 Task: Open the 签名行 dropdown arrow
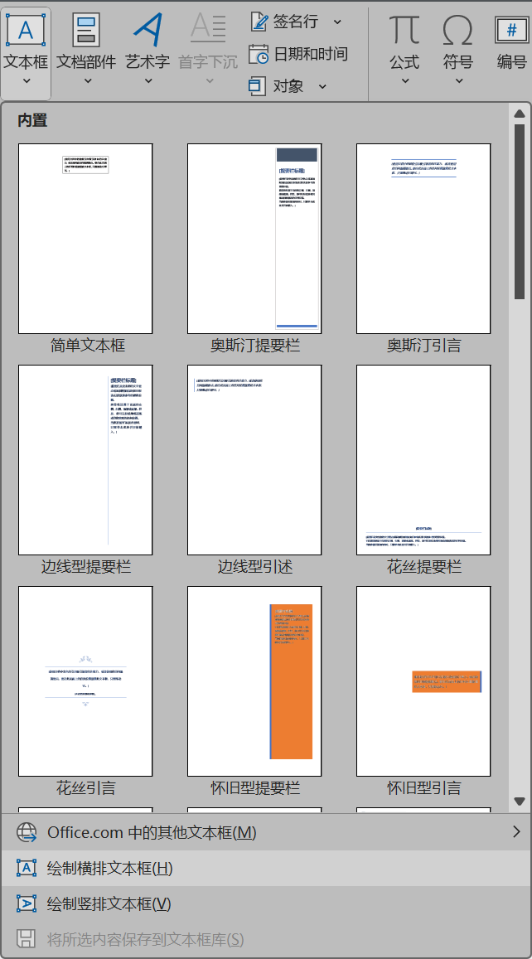click(x=337, y=22)
